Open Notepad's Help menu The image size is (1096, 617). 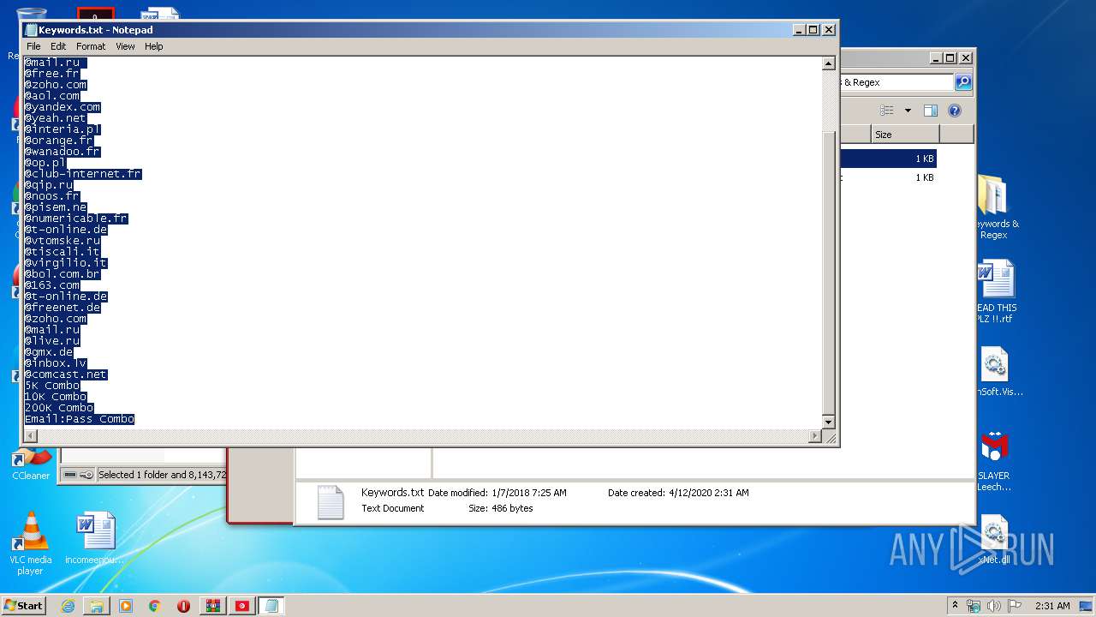click(154, 46)
